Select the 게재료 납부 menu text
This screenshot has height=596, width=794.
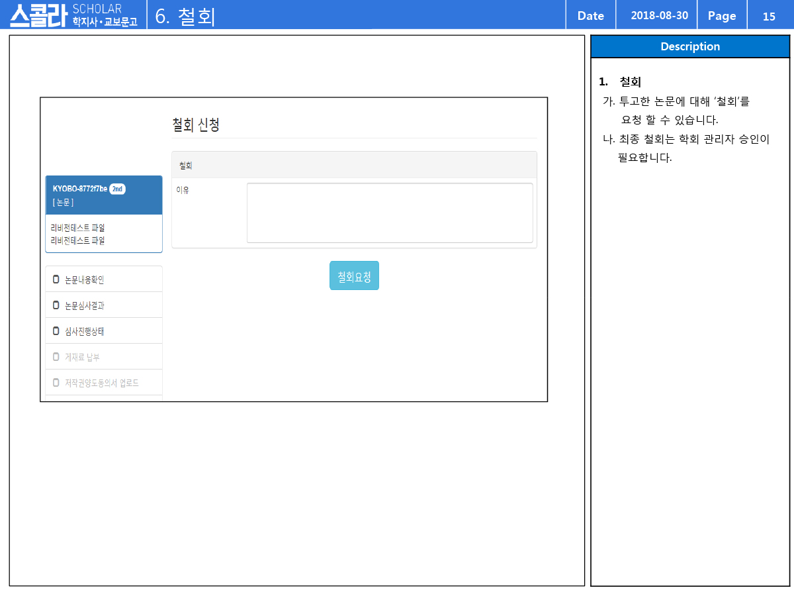[82, 357]
